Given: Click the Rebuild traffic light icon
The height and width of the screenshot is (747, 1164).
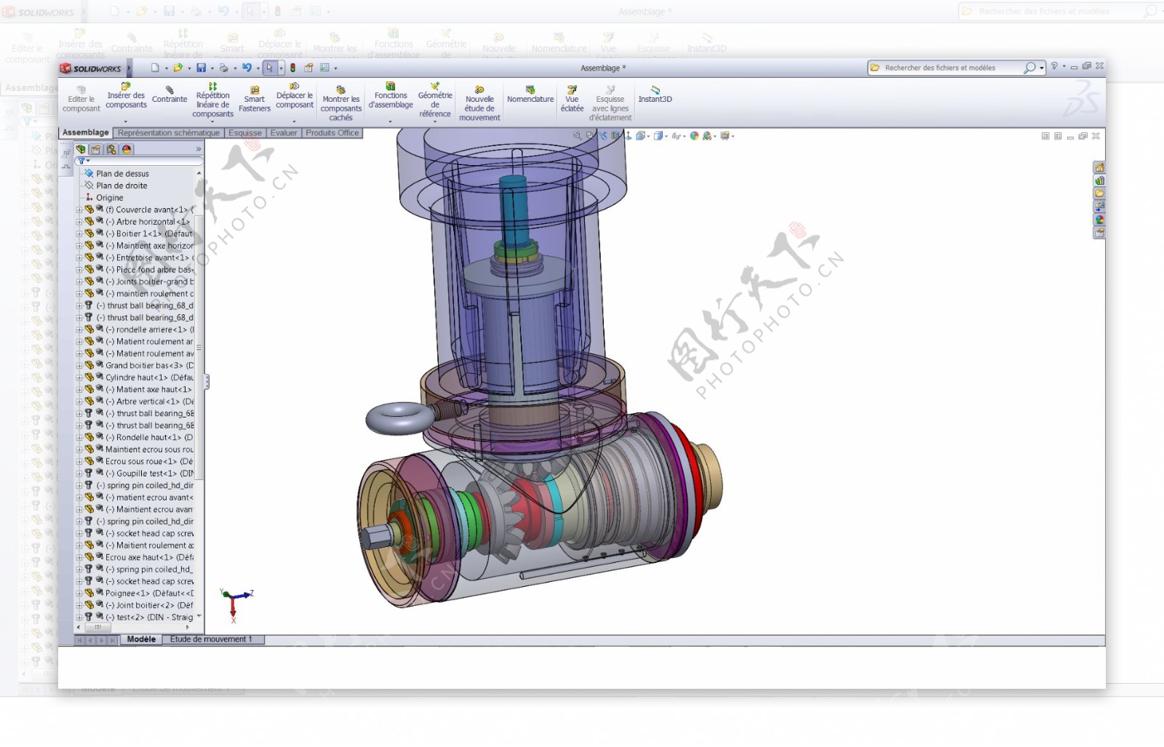Looking at the screenshot, I should click(292, 68).
